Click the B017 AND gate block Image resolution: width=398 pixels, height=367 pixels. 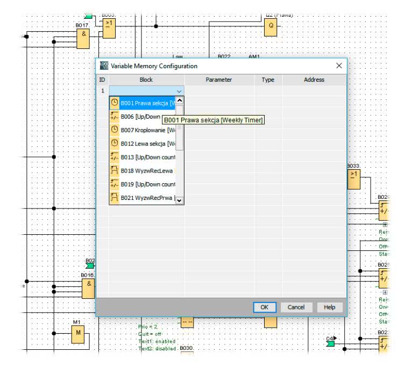click(83, 39)
